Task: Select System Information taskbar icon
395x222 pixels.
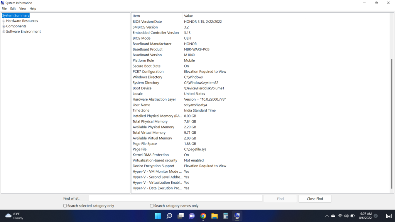Action: 237,216
